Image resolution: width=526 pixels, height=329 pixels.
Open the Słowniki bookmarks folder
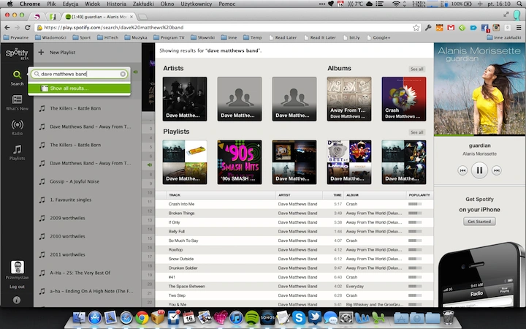point(202,37)
